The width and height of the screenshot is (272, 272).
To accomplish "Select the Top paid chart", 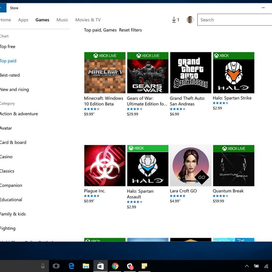I will [x=8, y=61].
